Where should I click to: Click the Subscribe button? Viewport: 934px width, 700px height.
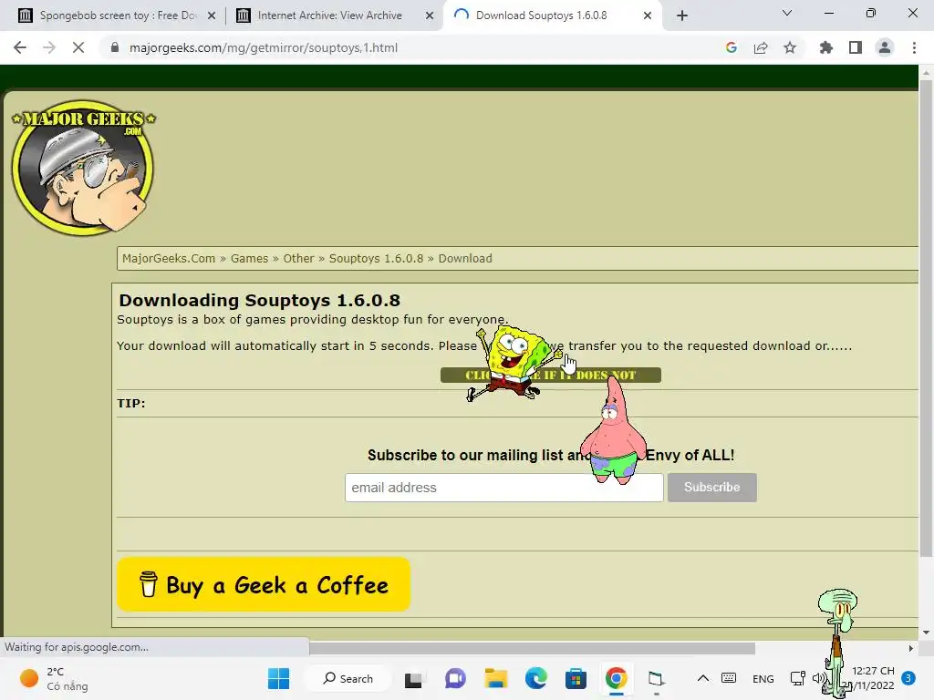click(711, 488)
